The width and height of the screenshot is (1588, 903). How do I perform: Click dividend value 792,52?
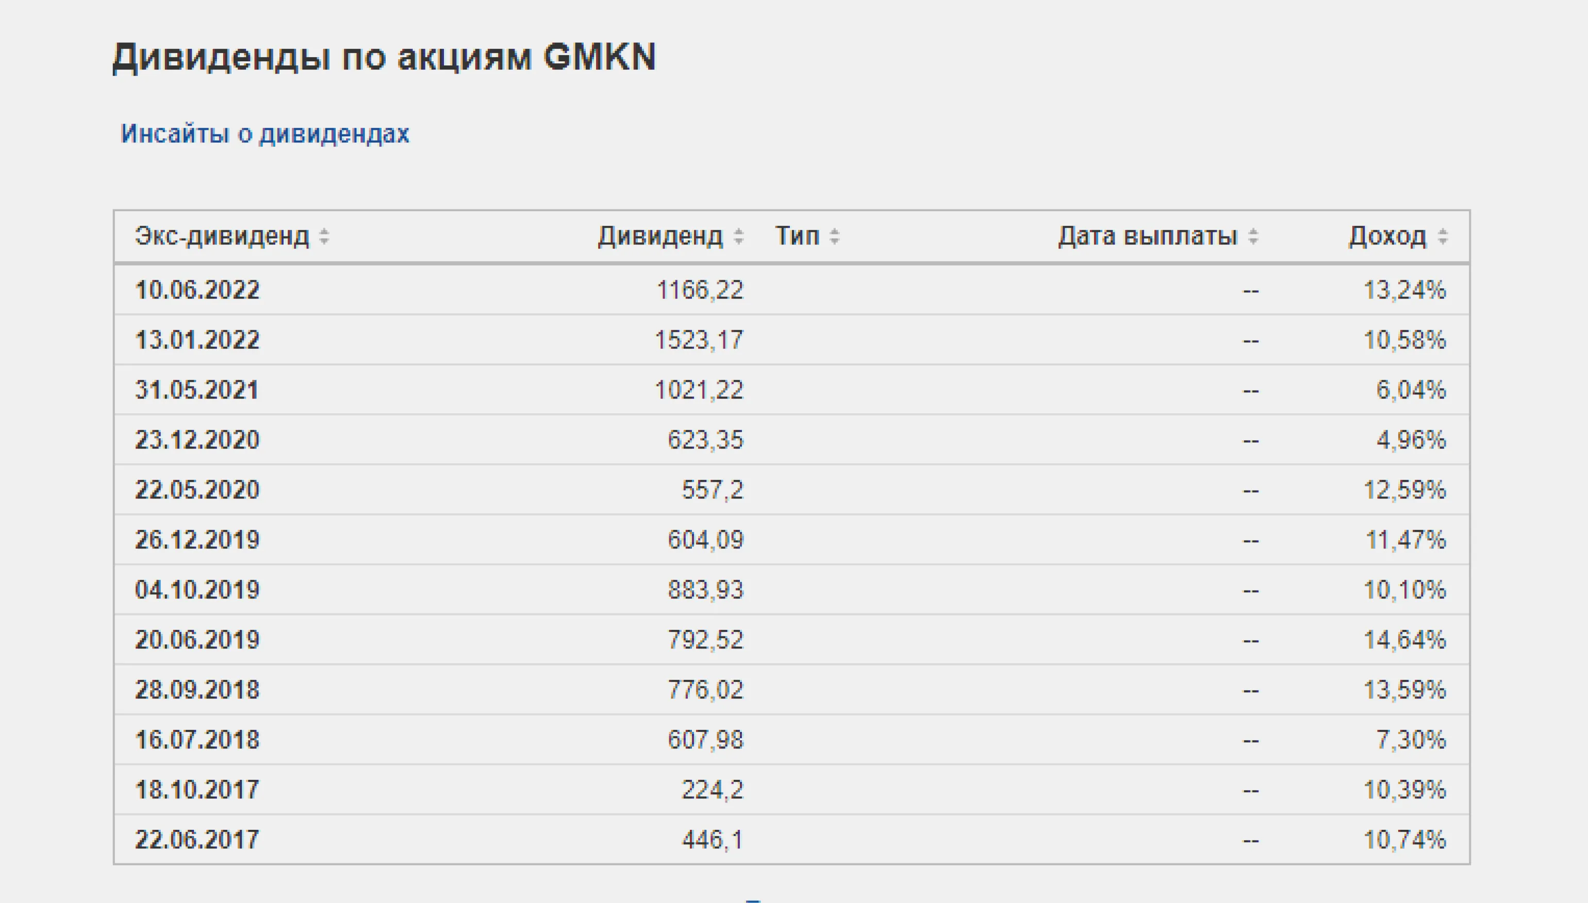[705, 640]
